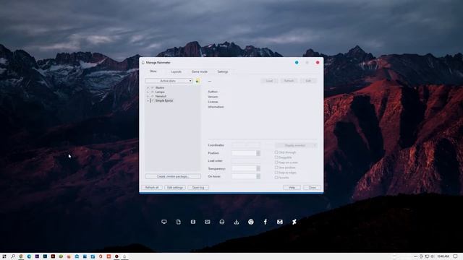The height and width of the screenshot is (260, 463).
Task: Click the headphones icon in desktop dock
Action: pos(222,222)
